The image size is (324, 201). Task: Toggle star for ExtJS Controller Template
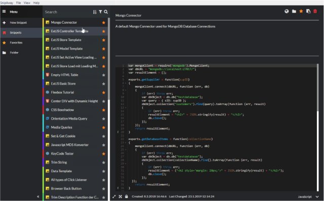104,31
